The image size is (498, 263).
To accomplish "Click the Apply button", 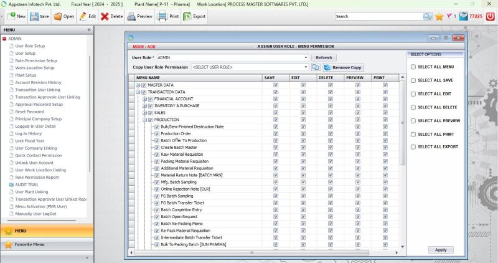I will tap(441, 249).
